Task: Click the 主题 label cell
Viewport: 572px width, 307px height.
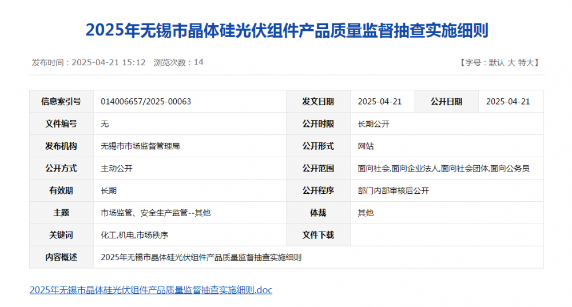Action: pyautogui.click(x=61, y=213)
